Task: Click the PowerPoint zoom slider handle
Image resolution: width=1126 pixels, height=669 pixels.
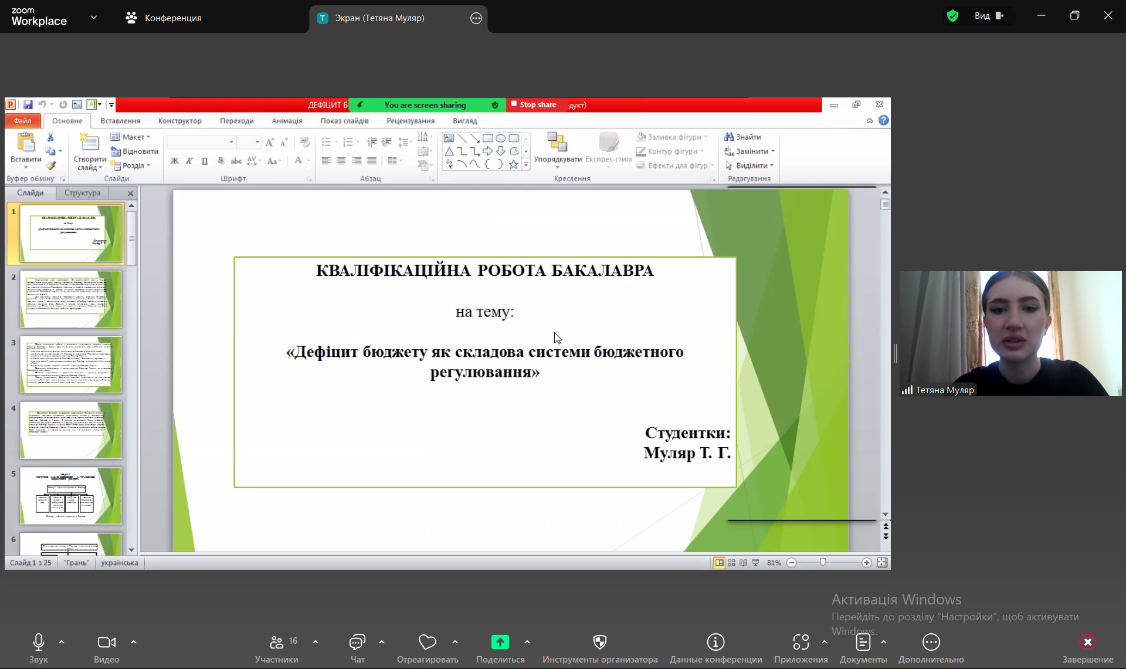Action: (823, 562)
